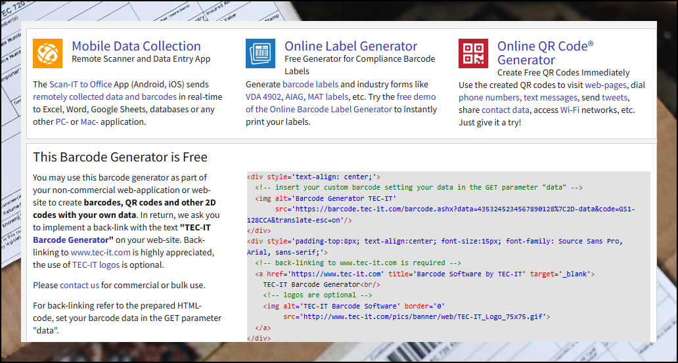Open the Online Label Generator heading link
678x363 pixels.
tap(351, 46)
